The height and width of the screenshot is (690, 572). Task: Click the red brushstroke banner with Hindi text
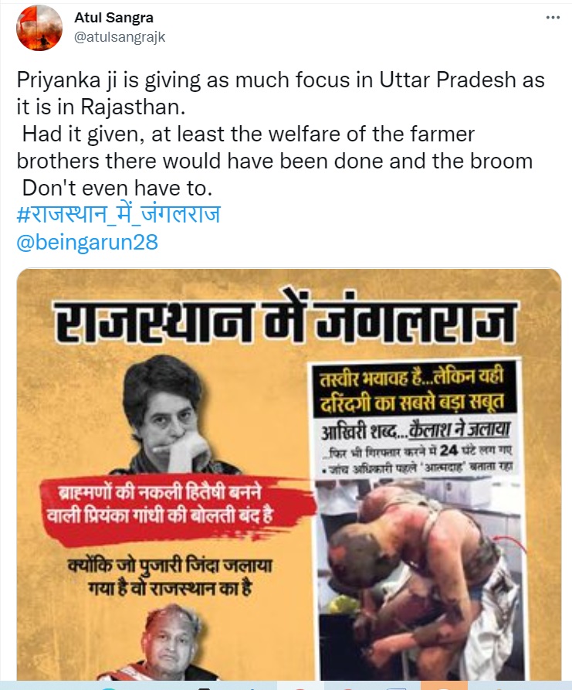[178, 505]
